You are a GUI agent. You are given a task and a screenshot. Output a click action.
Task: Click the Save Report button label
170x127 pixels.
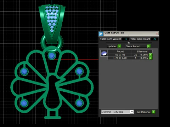[133, 46]
